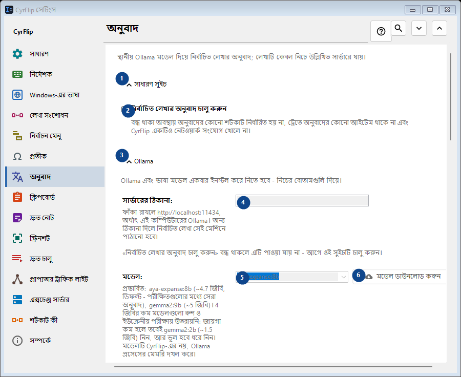Select the Windows-এর ভাষা globe item

point(55,95)
